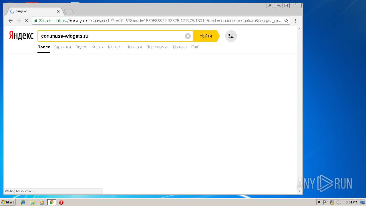Screen dimensions: 366x206
Task: Select the Поиск tab
Action: [43, 47]
